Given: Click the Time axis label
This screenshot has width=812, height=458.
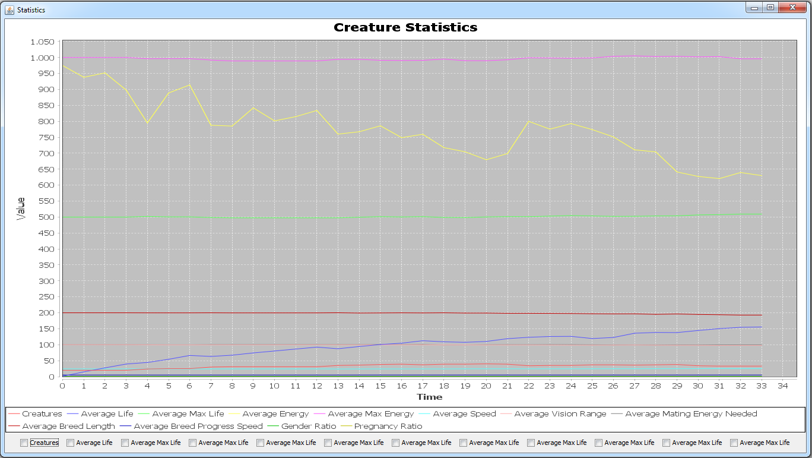Looking at the screenshot, I should (x=429, y=397).
